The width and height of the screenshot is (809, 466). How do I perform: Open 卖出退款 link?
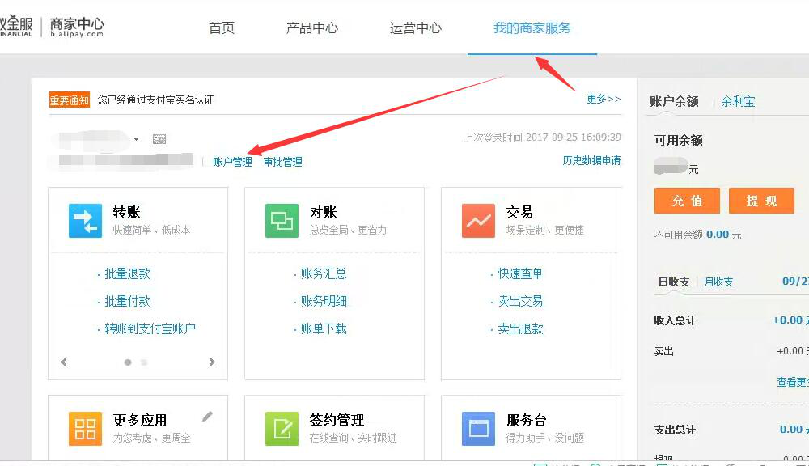(520, 328)
